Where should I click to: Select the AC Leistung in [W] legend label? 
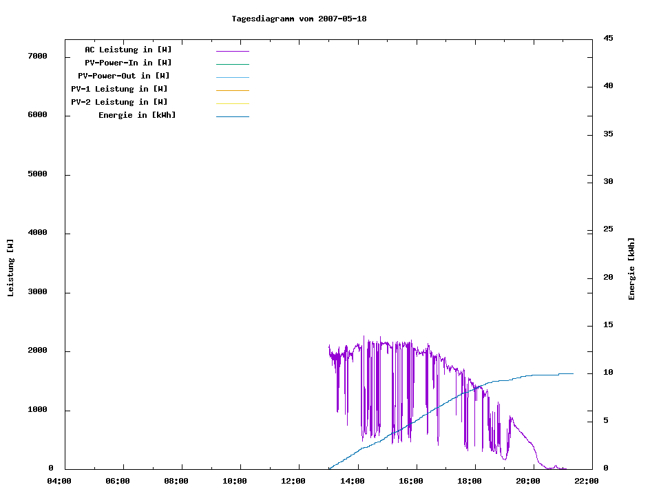point(128,50)
